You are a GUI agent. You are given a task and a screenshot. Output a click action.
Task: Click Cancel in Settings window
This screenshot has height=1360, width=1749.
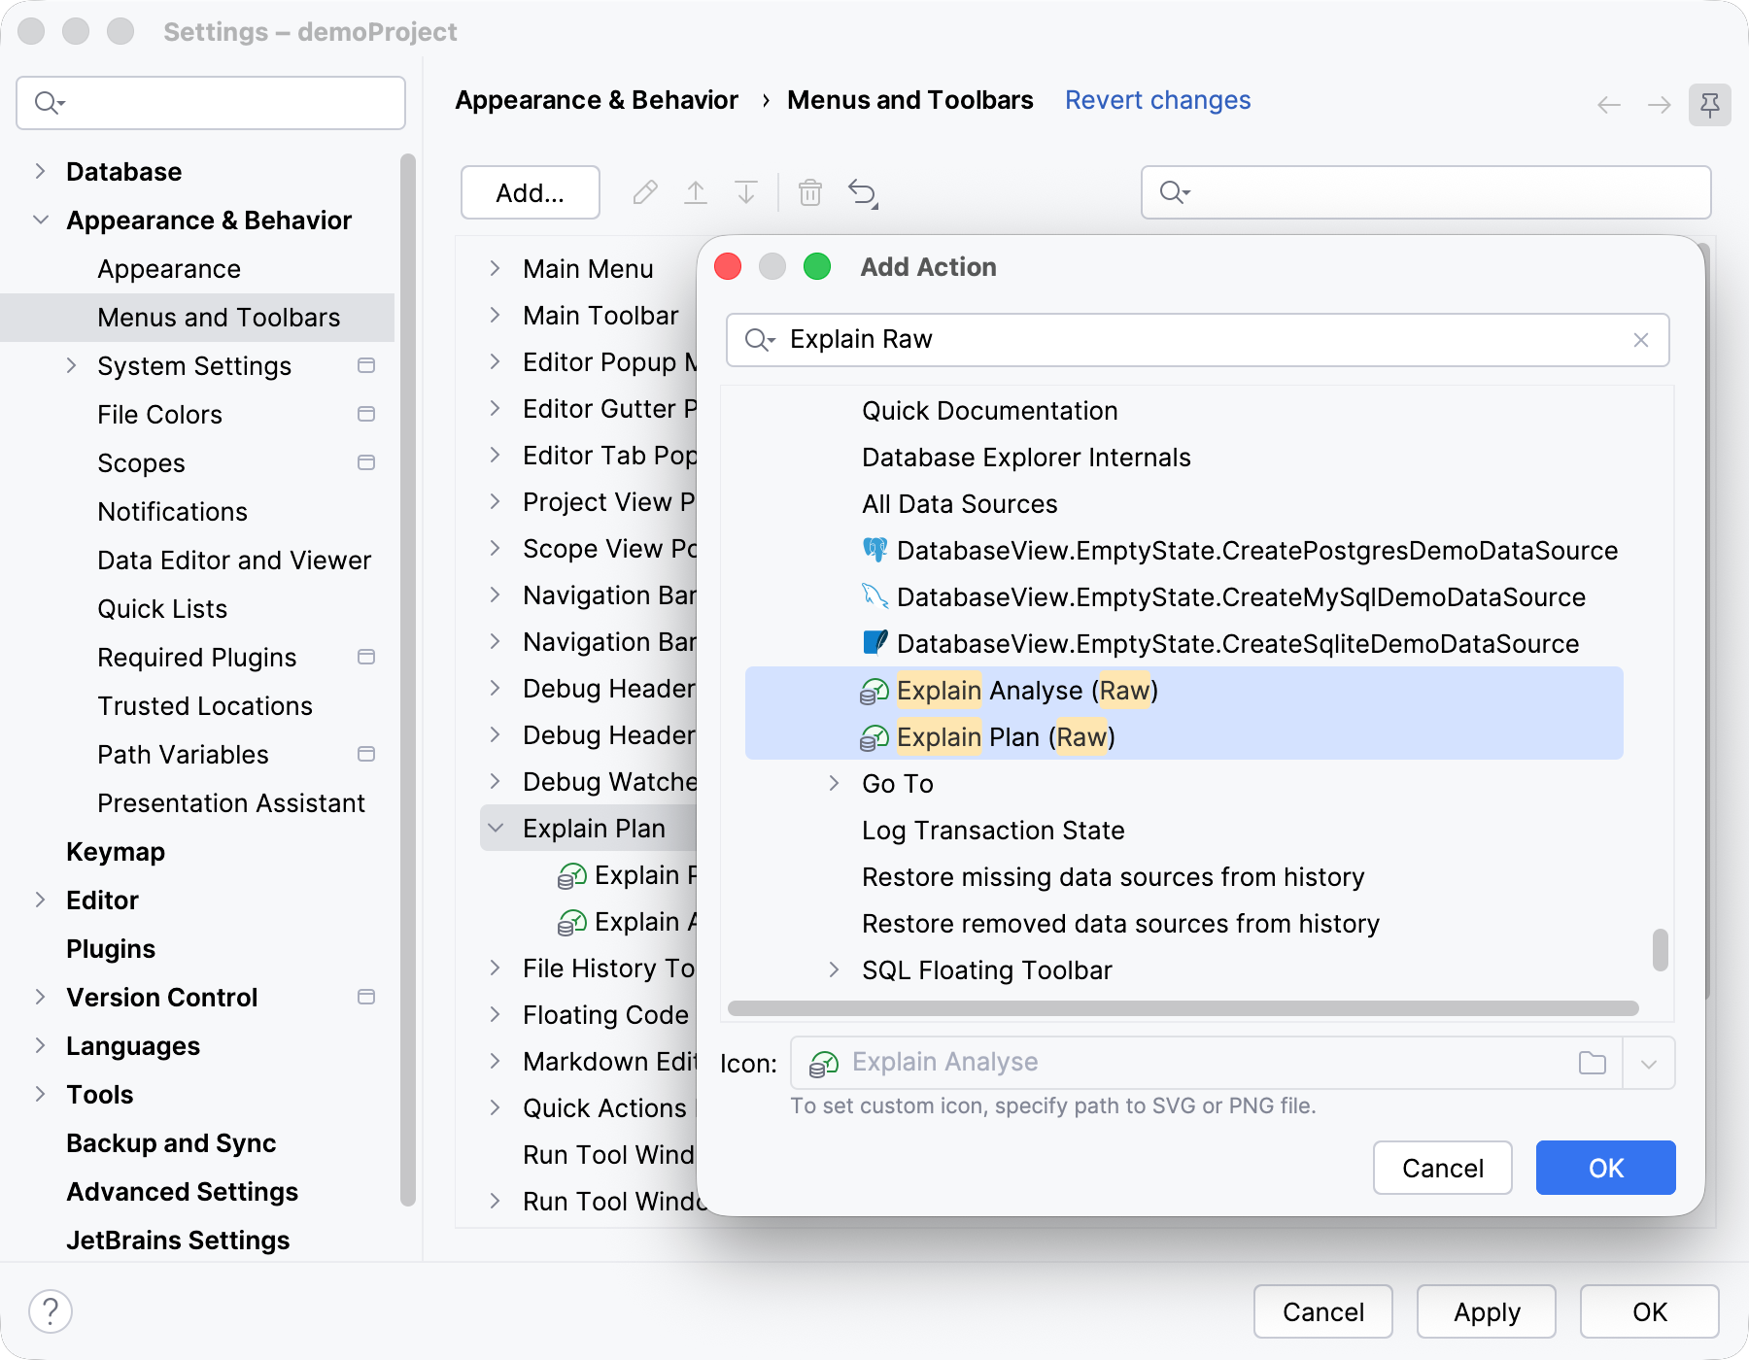tap(1322, 1311)
